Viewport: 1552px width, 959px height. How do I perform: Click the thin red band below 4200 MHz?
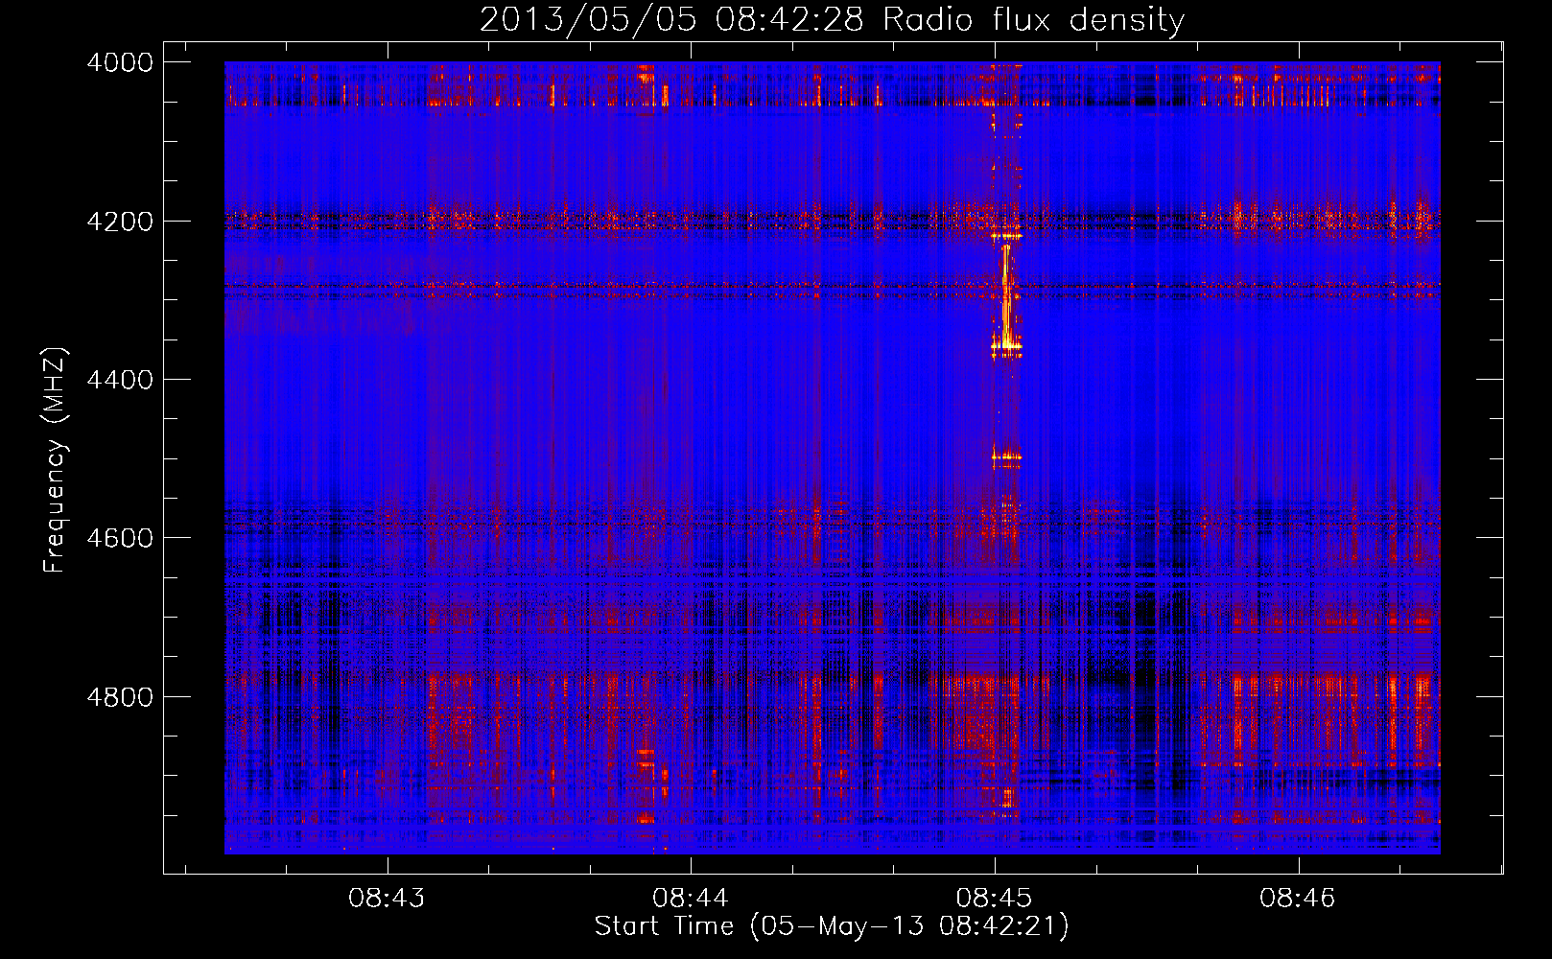832,286
